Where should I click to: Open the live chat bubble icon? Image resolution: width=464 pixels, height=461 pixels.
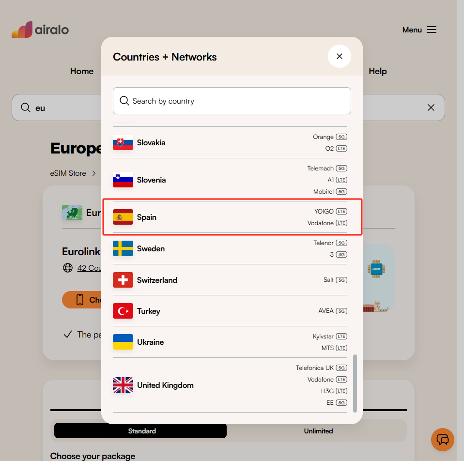[442, 440]
